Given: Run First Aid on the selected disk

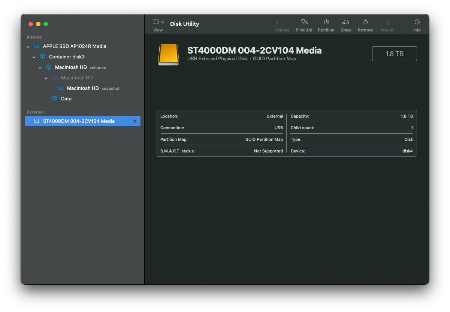Looking at the screenshot, I should pos(304,22).
